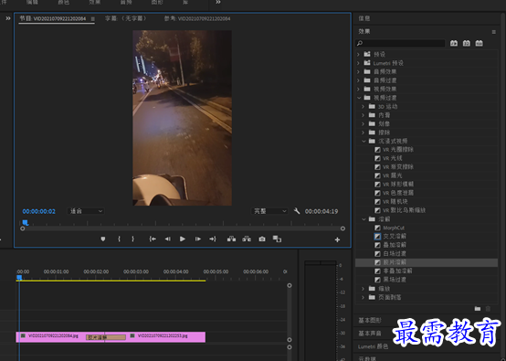The width and height of the screenshot is (506, 361).
Task: Click the Mark In bracket button
Action: (119, 239)
